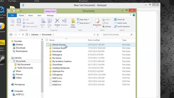Open Customize Quick Access Toolbar dropdown arrow
The width and height of the screenshot is (174, 98).
click(21, 11)
